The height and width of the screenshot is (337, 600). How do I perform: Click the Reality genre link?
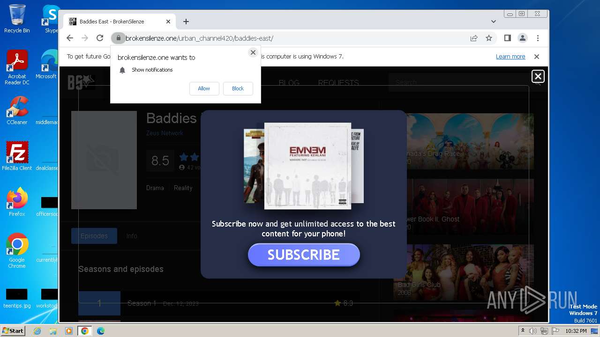click(183, 188)
